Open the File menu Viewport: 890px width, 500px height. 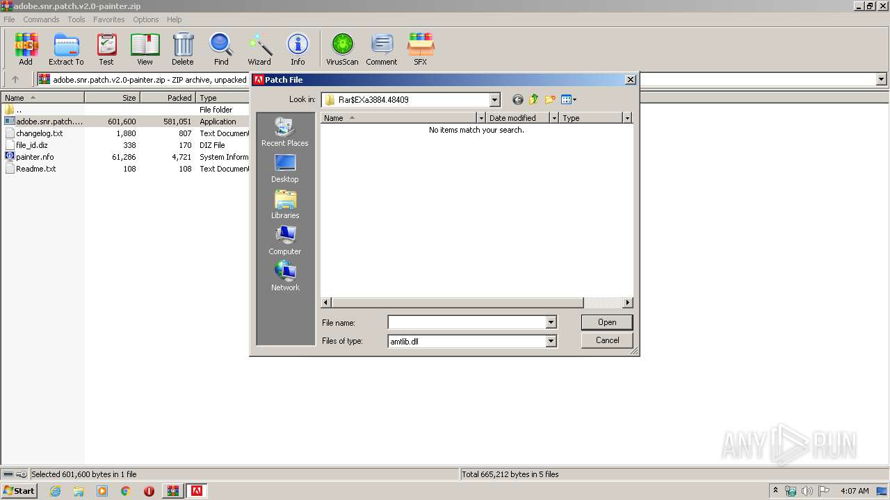(9, 19)
